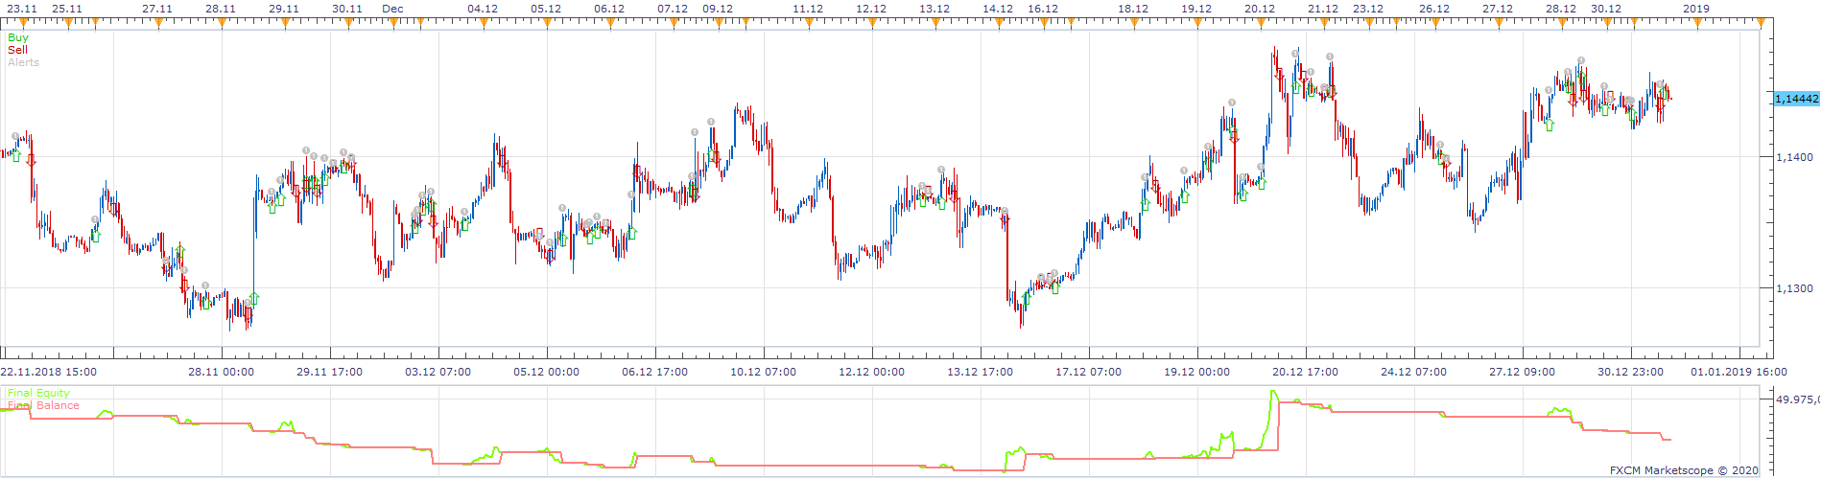Screen dimensions: 1822x479
Task: Click the 27.12 date label
Action: click(x=1498, y=9)
